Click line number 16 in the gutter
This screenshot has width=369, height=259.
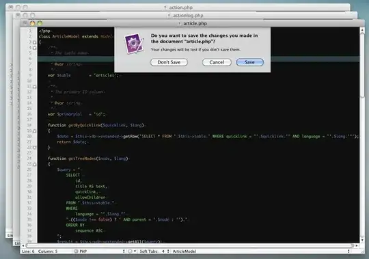[x=29, y=114]
